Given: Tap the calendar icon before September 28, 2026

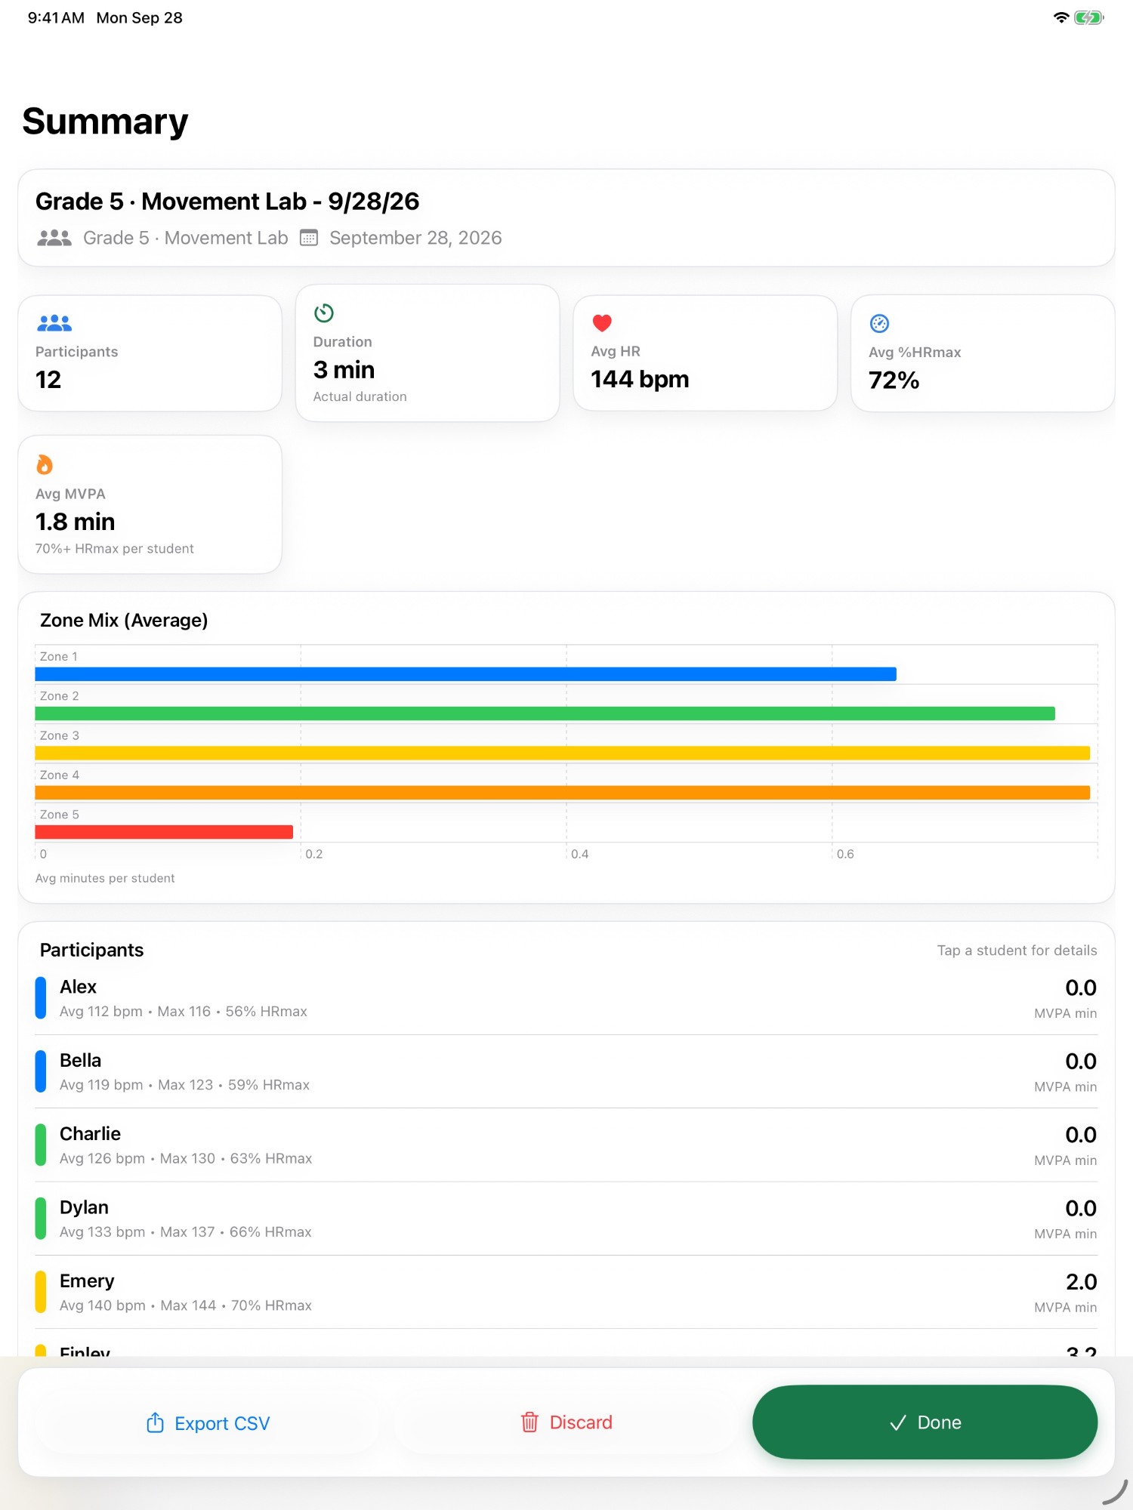Looking at the screenshot, I should pyautogui.click(x=309, y=238).
